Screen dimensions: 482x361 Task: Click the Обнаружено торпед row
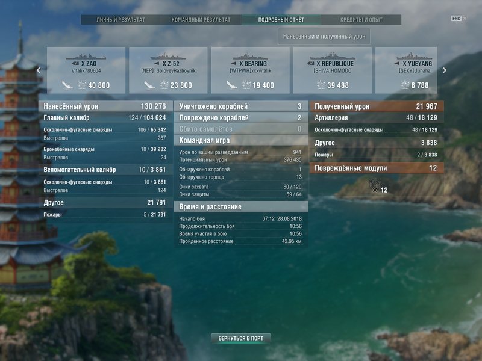(241, 177)
